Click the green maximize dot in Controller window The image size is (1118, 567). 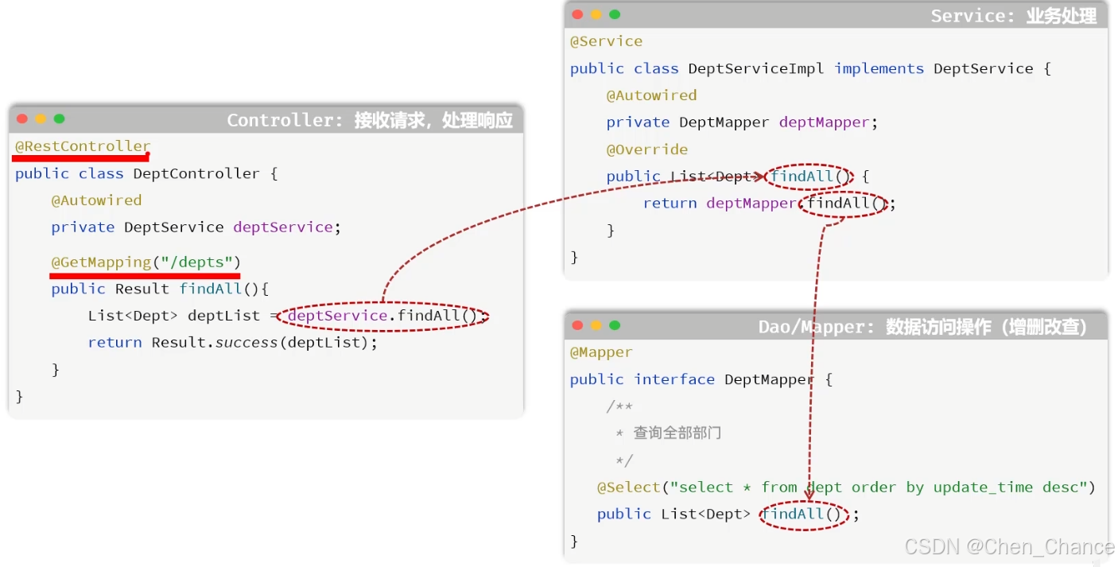[x=59, y=119]
